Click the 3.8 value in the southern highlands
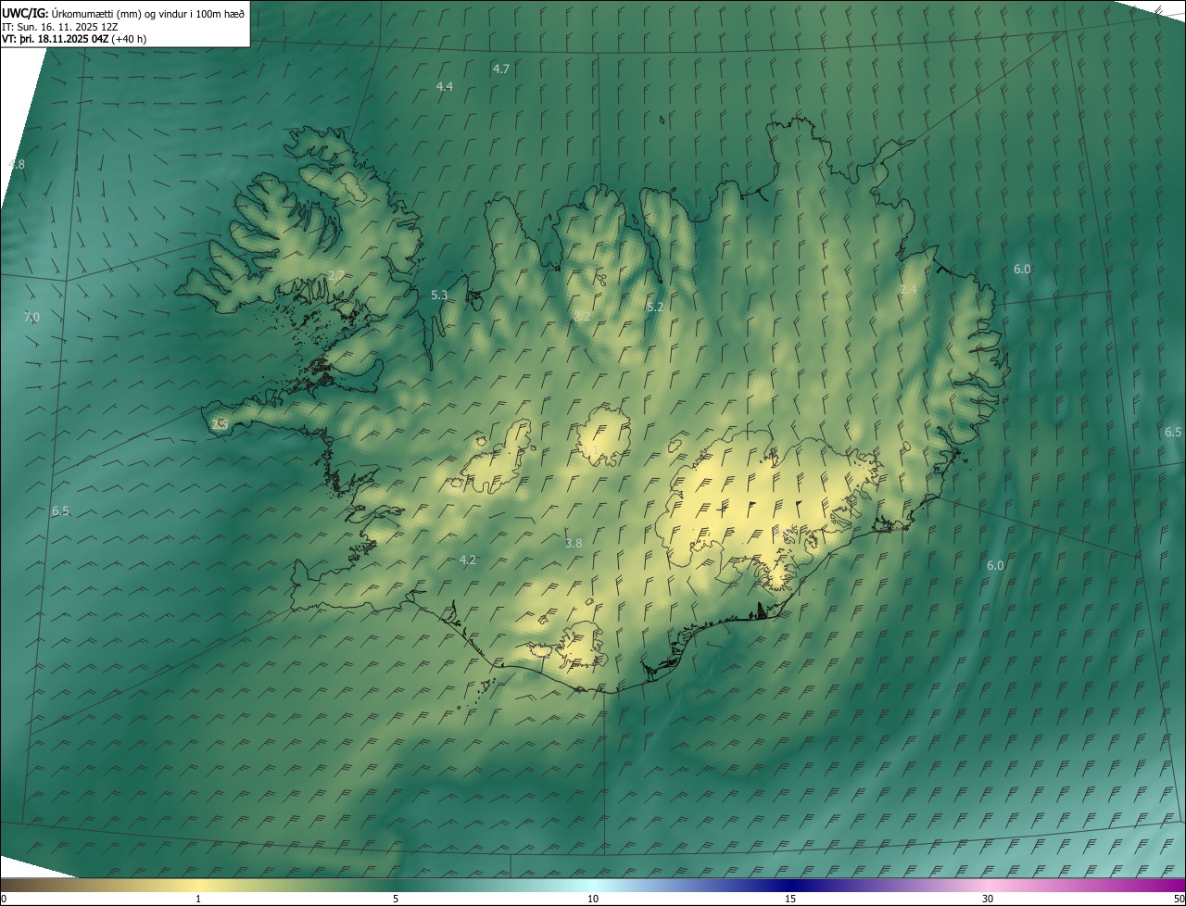 pos(574,544)
